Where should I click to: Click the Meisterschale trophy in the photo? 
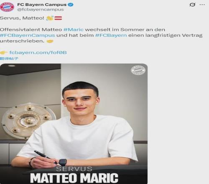(x=28, y=120)
